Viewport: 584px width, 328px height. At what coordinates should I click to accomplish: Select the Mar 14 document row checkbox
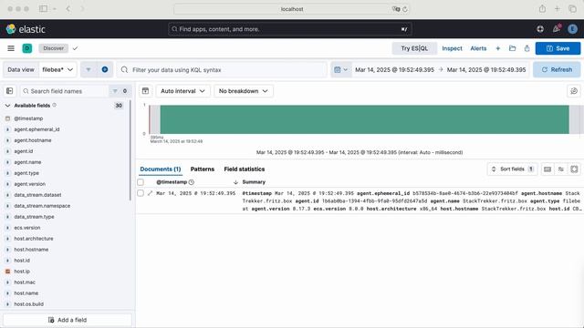click(x=141, y=193)
